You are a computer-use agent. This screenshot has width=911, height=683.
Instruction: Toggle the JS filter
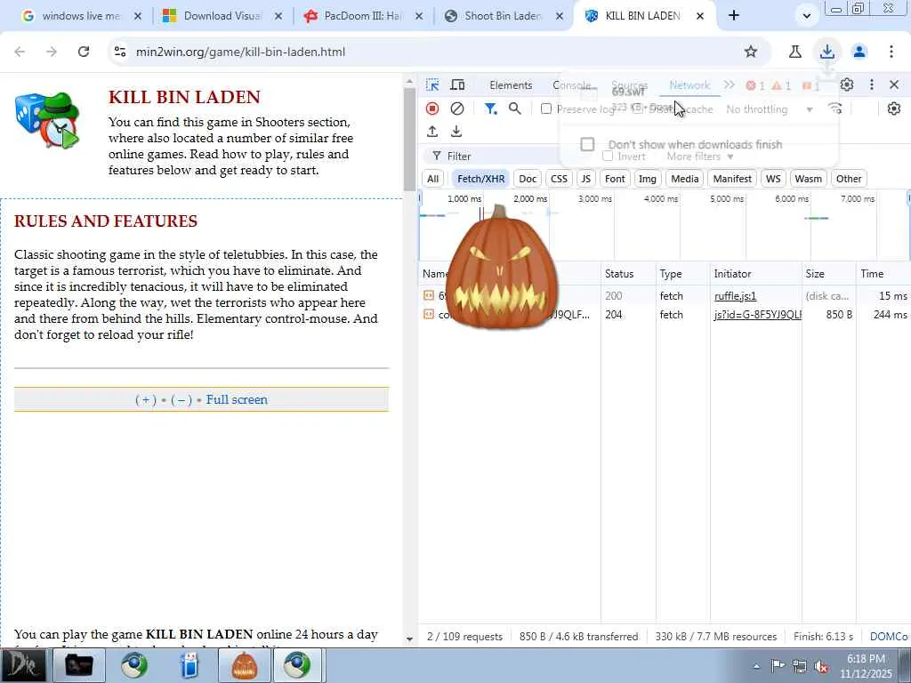point(585,179)
